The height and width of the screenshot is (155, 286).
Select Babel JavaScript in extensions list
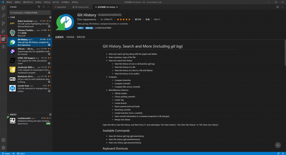pos(30,24)
